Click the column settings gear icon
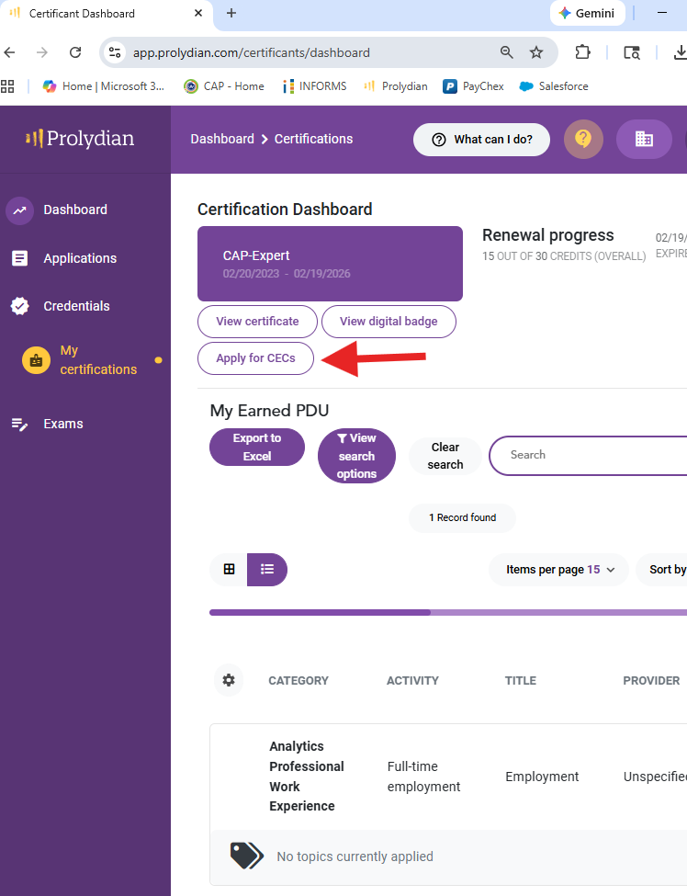Image resolution: width=687 pixels, height=896 pixels. click(x=229, y=680)
